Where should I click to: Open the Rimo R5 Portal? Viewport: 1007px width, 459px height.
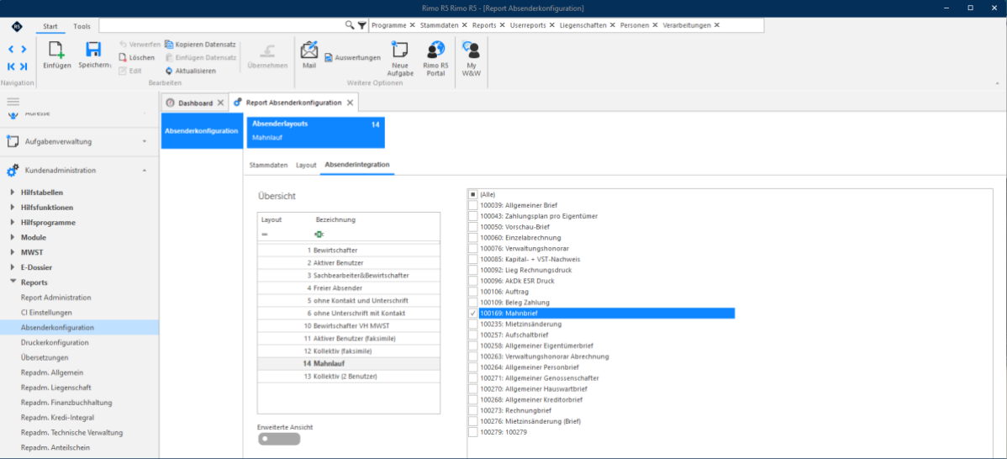point(435,50)
